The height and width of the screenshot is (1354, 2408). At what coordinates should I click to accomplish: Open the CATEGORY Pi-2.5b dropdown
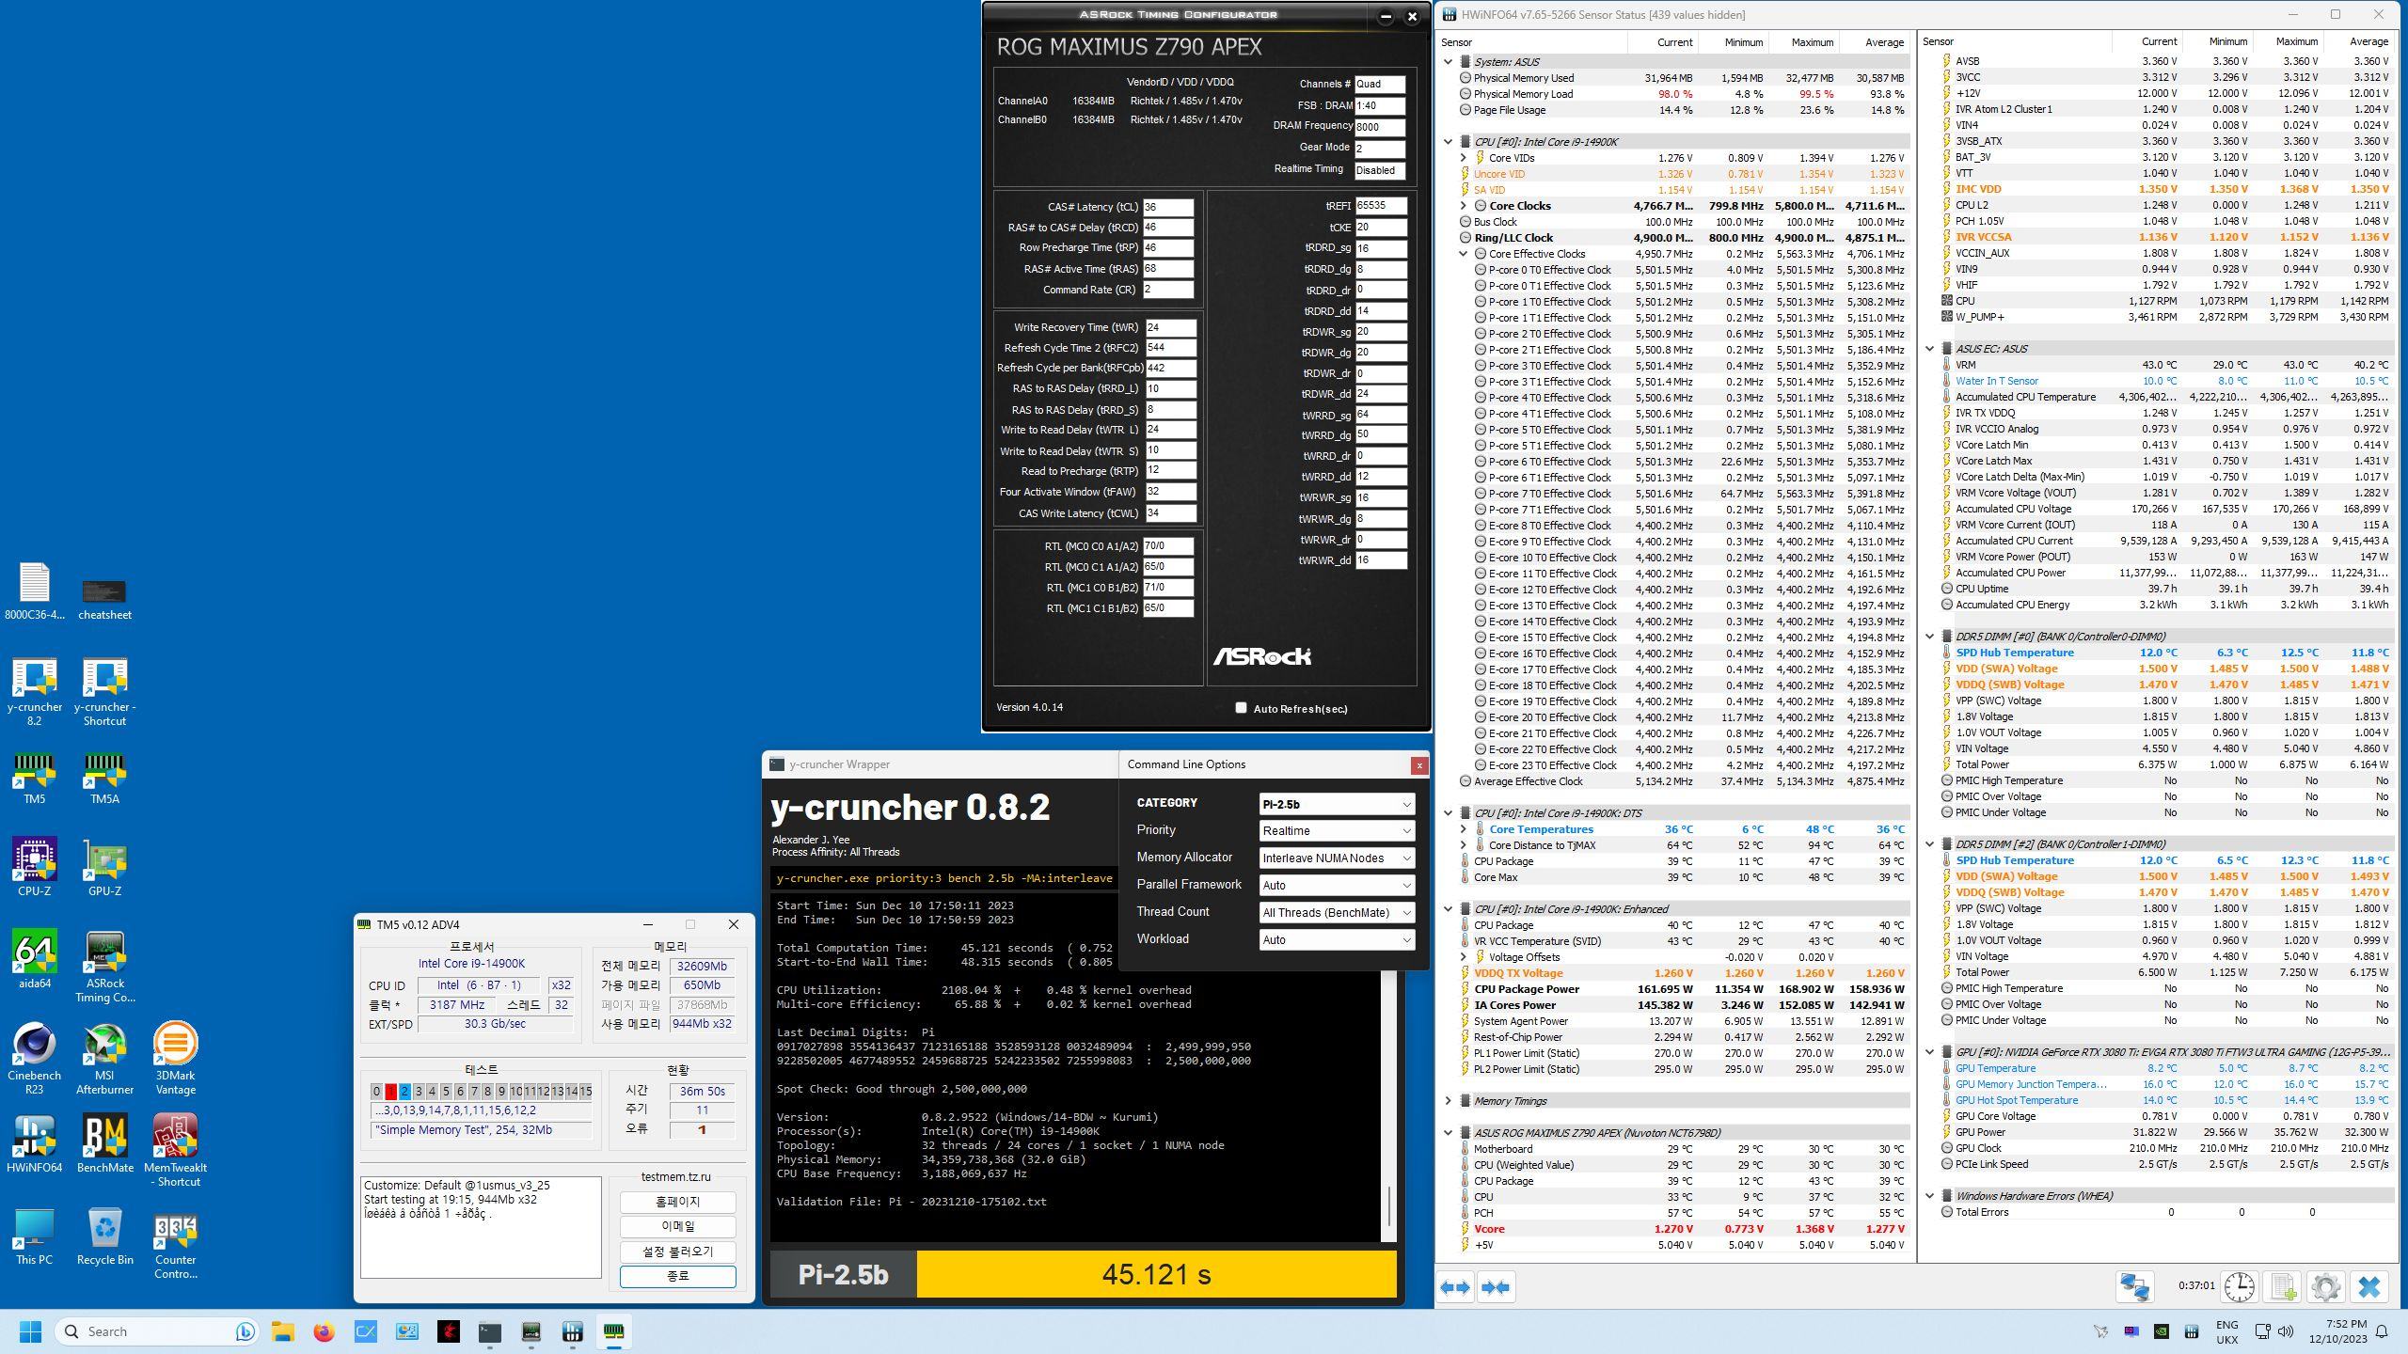coord(1336,804)
